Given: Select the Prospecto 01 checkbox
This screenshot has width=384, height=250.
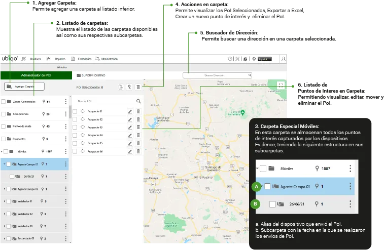Looking at the screenshot, I should tap(75, 111).
